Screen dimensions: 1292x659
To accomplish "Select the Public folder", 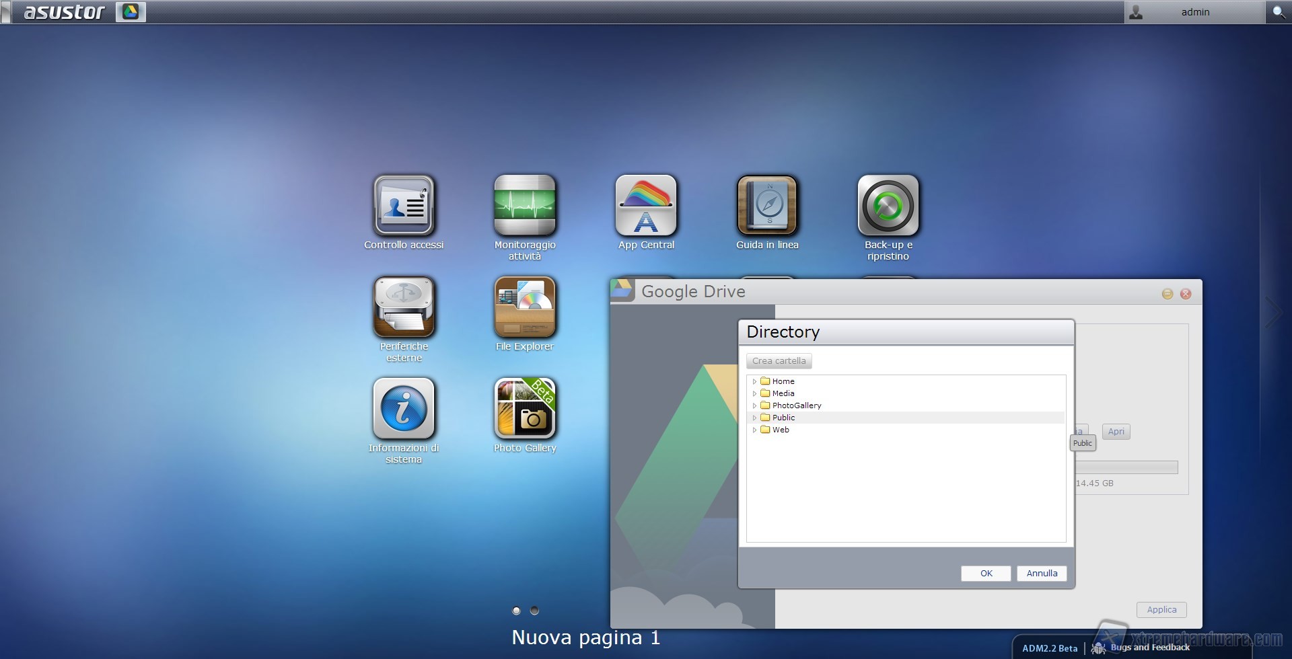I will [783, 418].
